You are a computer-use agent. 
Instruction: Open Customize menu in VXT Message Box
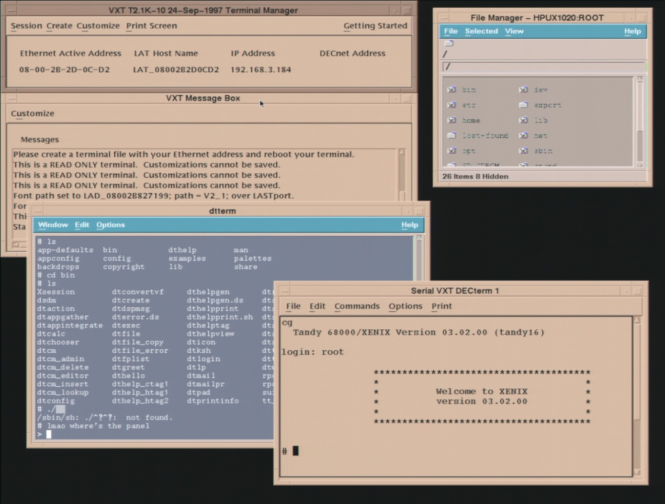click(x=33, y=113)
